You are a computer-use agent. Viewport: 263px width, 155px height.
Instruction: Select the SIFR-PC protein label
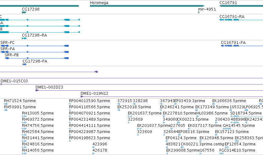click(x=7, y=43)
